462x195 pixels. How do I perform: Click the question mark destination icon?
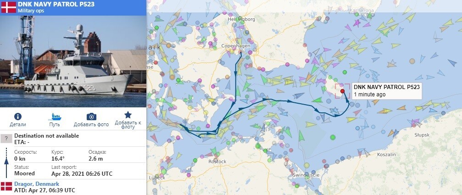pyautogui.click(x=6, y=139)
